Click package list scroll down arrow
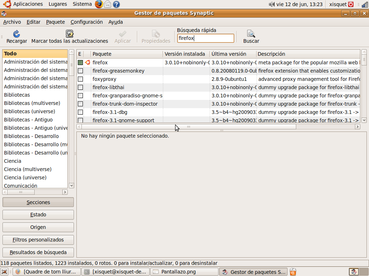The width and height of the screenshot is (369, 276). 364,120
